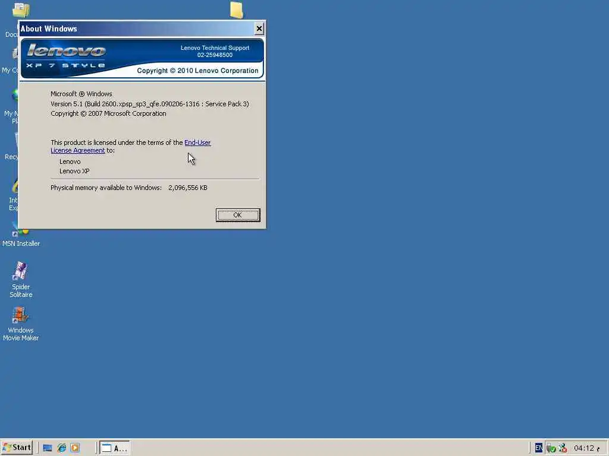The height and width of the screenshot is (456, 609).
Task: Click the 'Copyright © 2007 Microsoft Corporation' text
Action: pyautogui.click(x=108, y=113)
